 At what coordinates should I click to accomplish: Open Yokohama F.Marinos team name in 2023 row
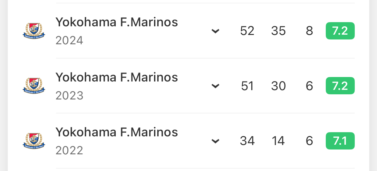click(x=117, y=77)
